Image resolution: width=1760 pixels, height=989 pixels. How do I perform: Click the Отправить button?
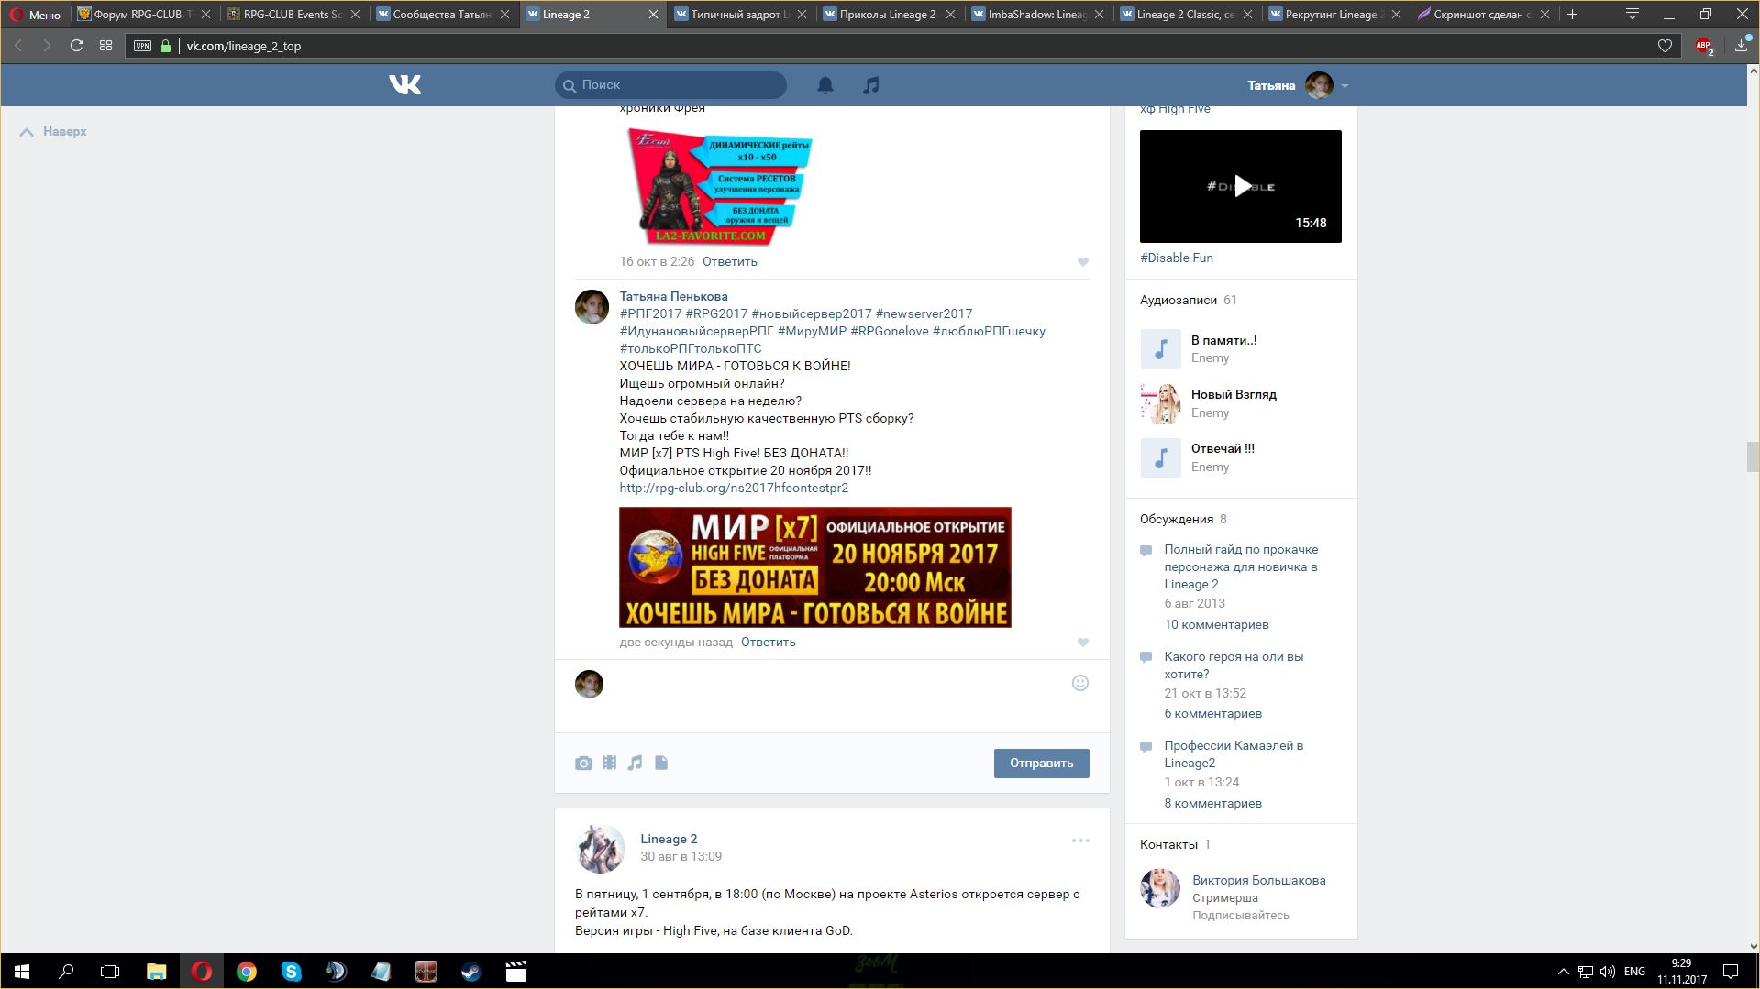click(1042, 764)
